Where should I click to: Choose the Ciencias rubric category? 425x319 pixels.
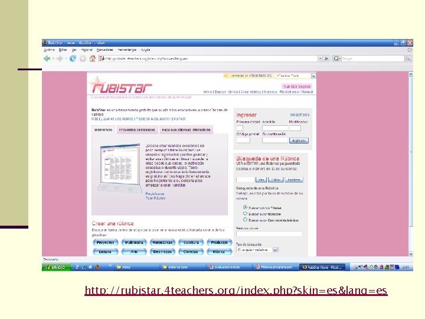click(x=191, y=252)
